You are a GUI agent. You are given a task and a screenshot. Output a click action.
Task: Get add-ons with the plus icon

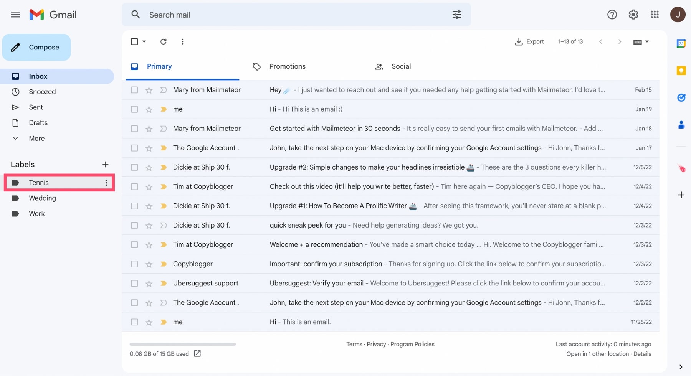point(681,195)
